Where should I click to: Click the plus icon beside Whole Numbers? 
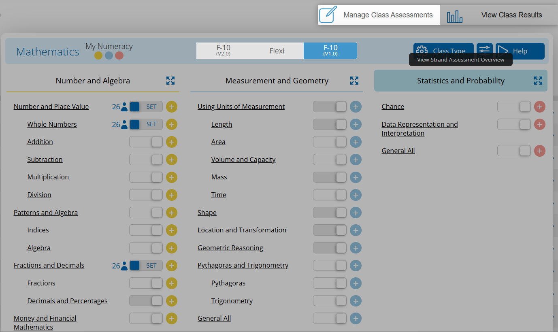point(172,124)
